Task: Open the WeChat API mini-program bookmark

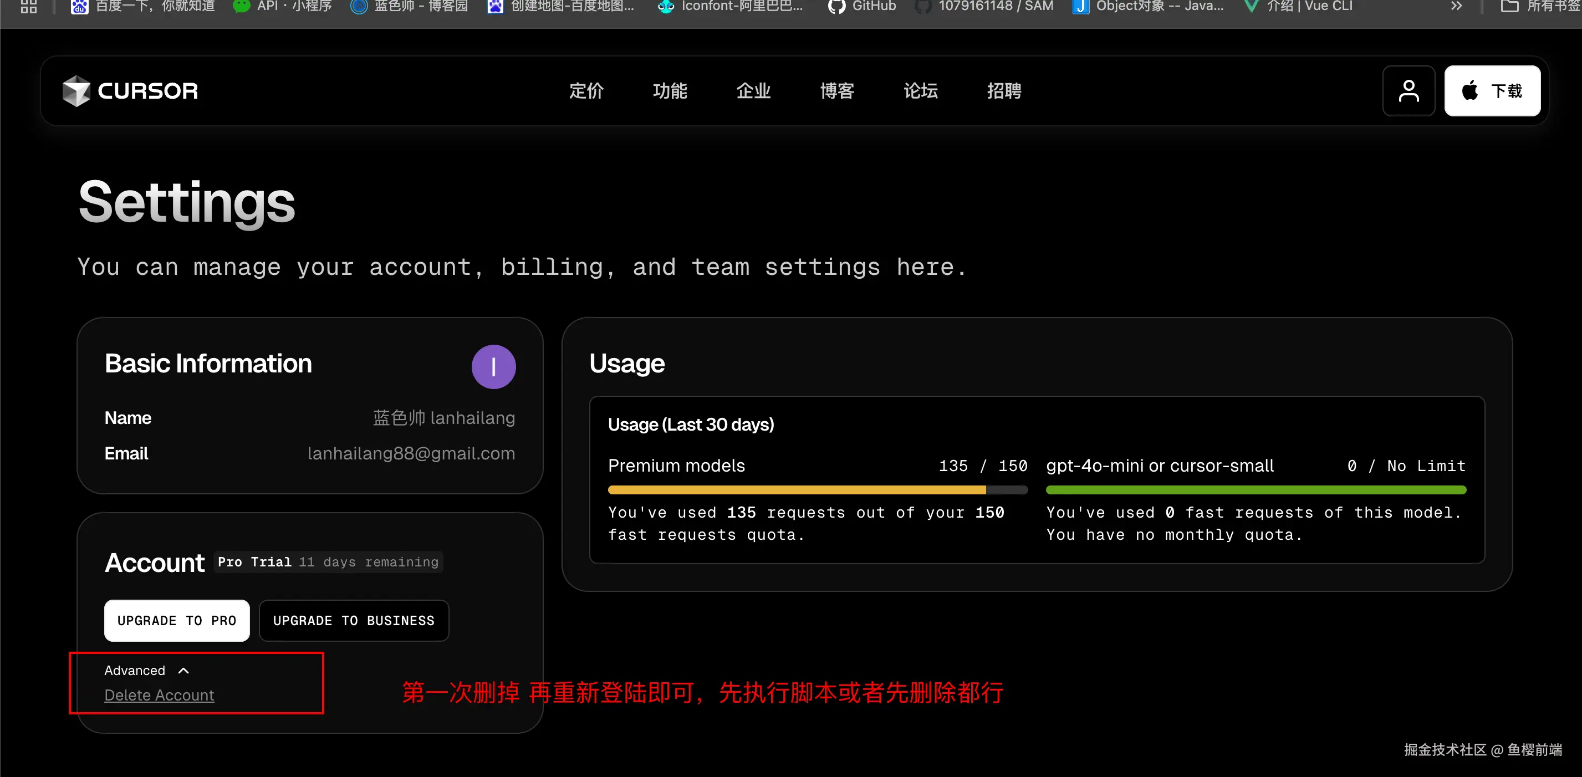Action: point(282,6)
